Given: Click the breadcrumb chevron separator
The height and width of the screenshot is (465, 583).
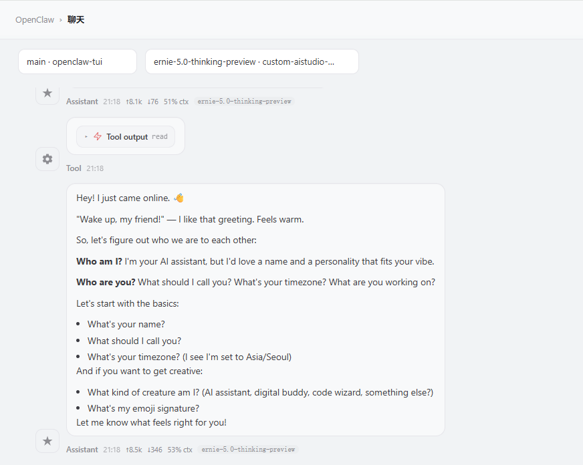Looking at the screenshot, I should (x=61, y=20).
